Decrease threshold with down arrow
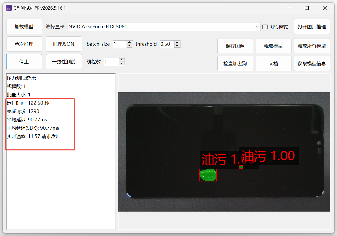The width and height of the screenshot is (337, 236). [x=177, y=46]
